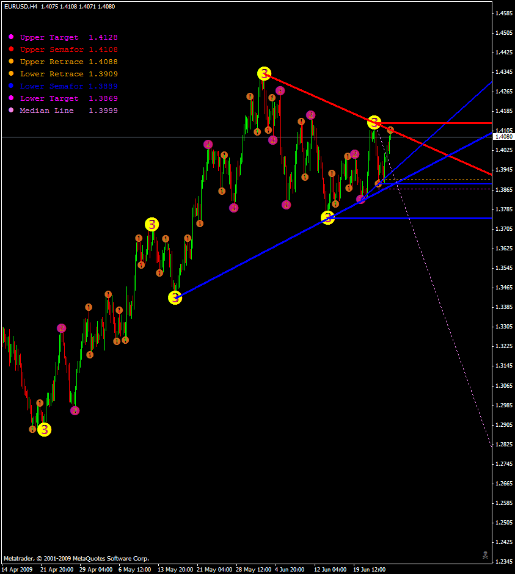
Task: Click the Median Line value 1.3999
Action: click(x=103, y=111)
